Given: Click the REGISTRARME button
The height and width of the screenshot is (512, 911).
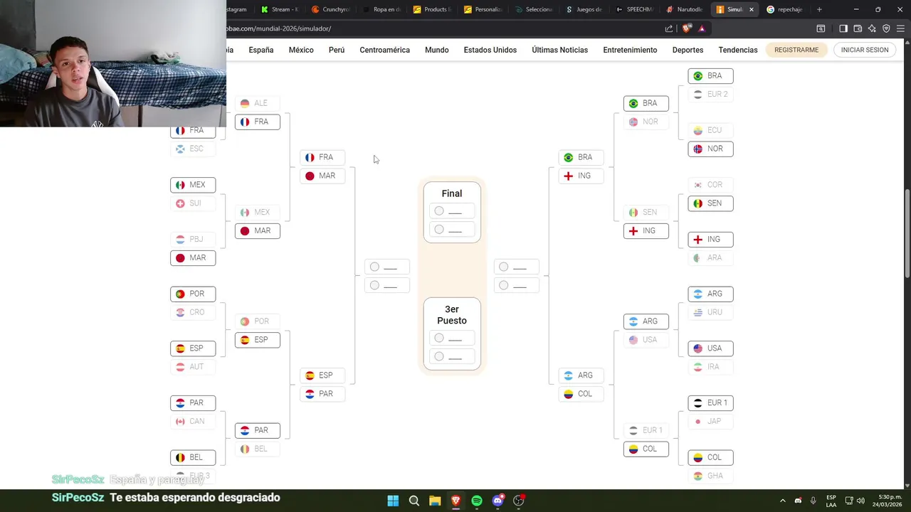Looking at the screenshot, I should click(x=796, y=50).
